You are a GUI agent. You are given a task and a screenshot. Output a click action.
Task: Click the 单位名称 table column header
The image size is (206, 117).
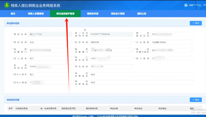[x=114, y=108]
